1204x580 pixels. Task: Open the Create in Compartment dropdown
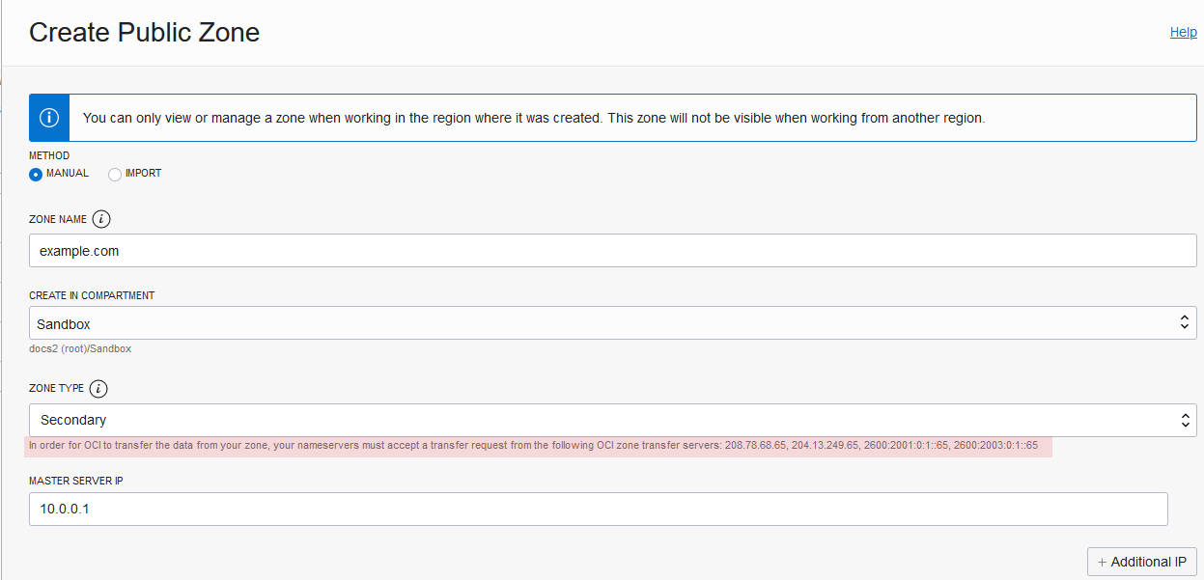coord(612,323)
